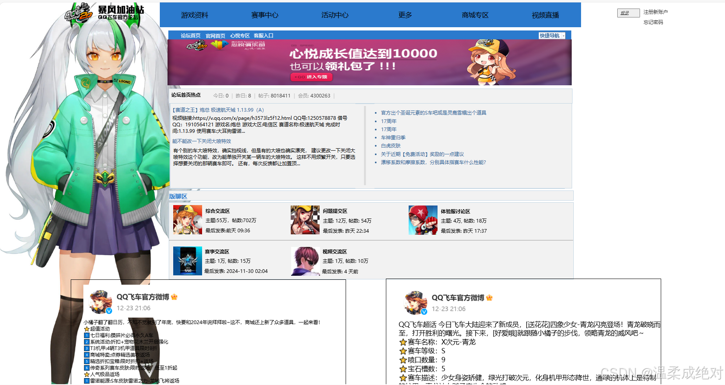Click 最后发表: 昨天 22:34 under 问题提交区
Viewport: 725px width, 385px height.
346,231
